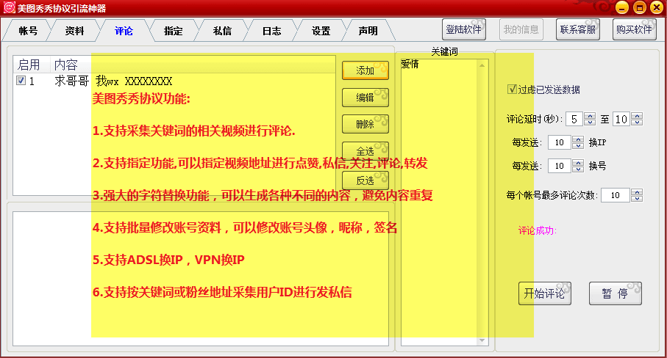This screenshot has height=358, width=667.
Task: Click the 内容 column header
Action: coord(193,65)
